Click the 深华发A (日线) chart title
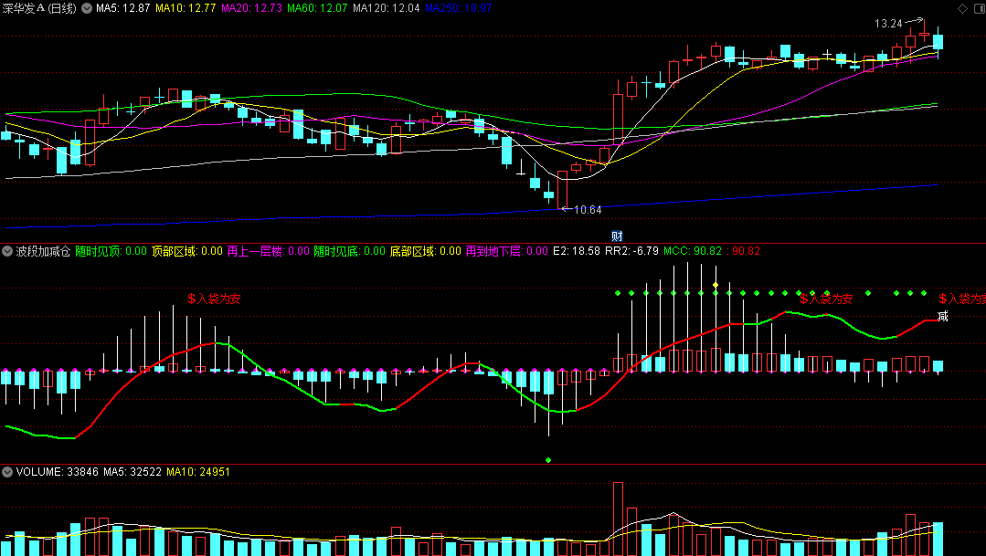 [39, 8]
